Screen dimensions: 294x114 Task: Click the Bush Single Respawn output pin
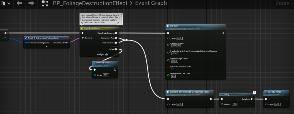(116, 33)
